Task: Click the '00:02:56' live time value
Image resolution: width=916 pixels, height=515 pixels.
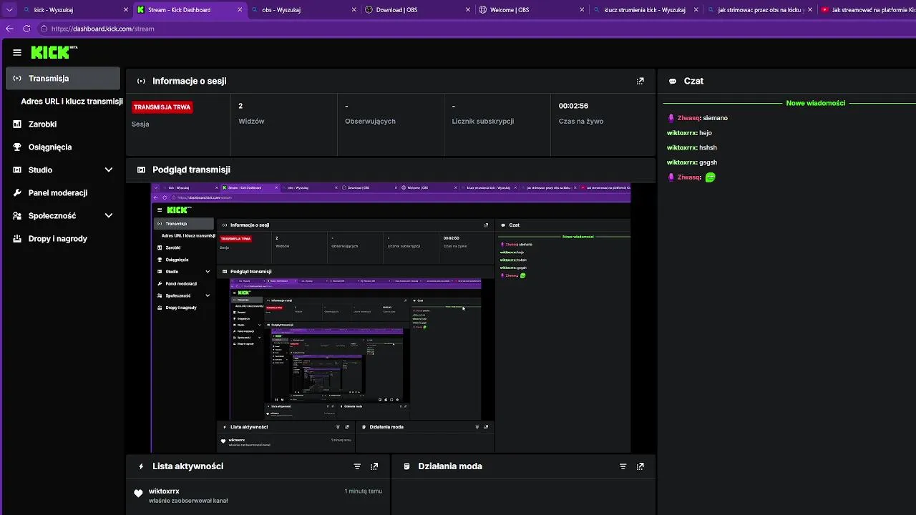Action: click(x=573, y=106)
